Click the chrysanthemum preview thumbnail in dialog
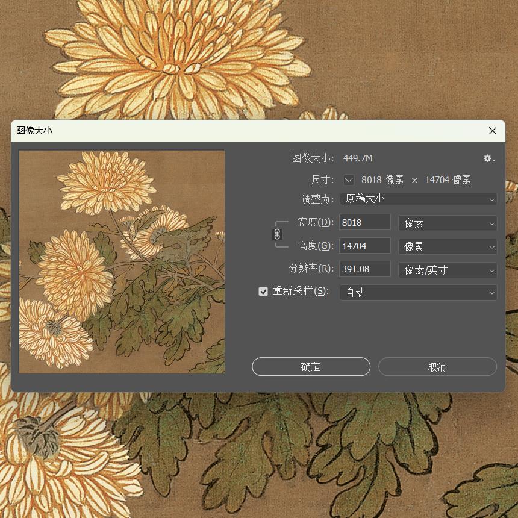Image resolution: width=518 pixels, height=518 pixels. [x=122, y=262]
